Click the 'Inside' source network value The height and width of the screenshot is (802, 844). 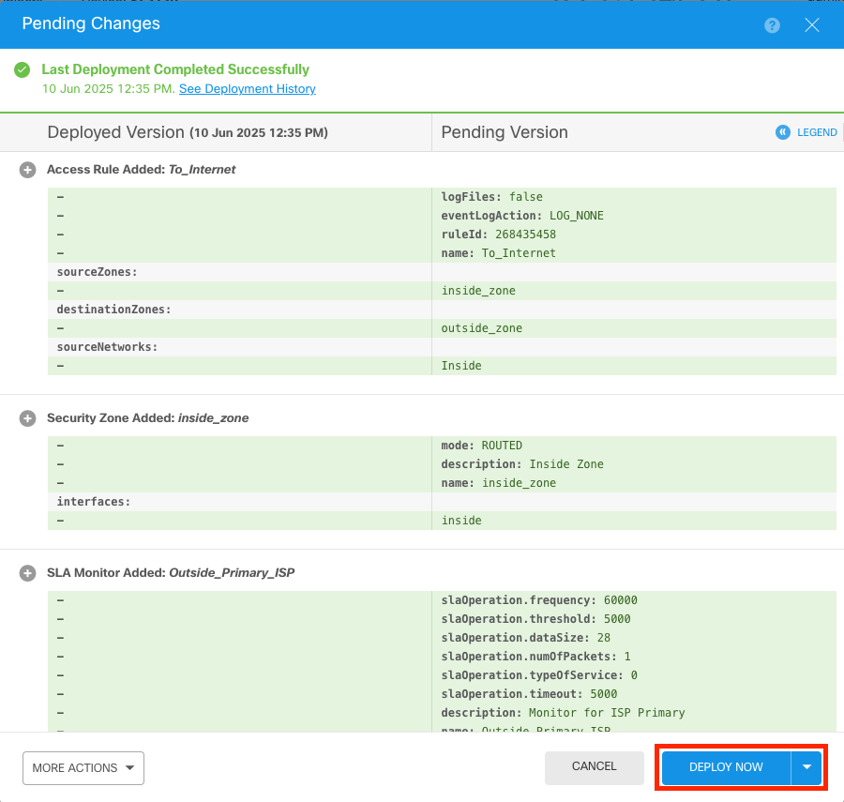461,366
